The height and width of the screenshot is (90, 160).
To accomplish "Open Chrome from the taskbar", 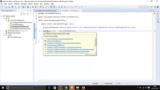I will coord(66,88).
